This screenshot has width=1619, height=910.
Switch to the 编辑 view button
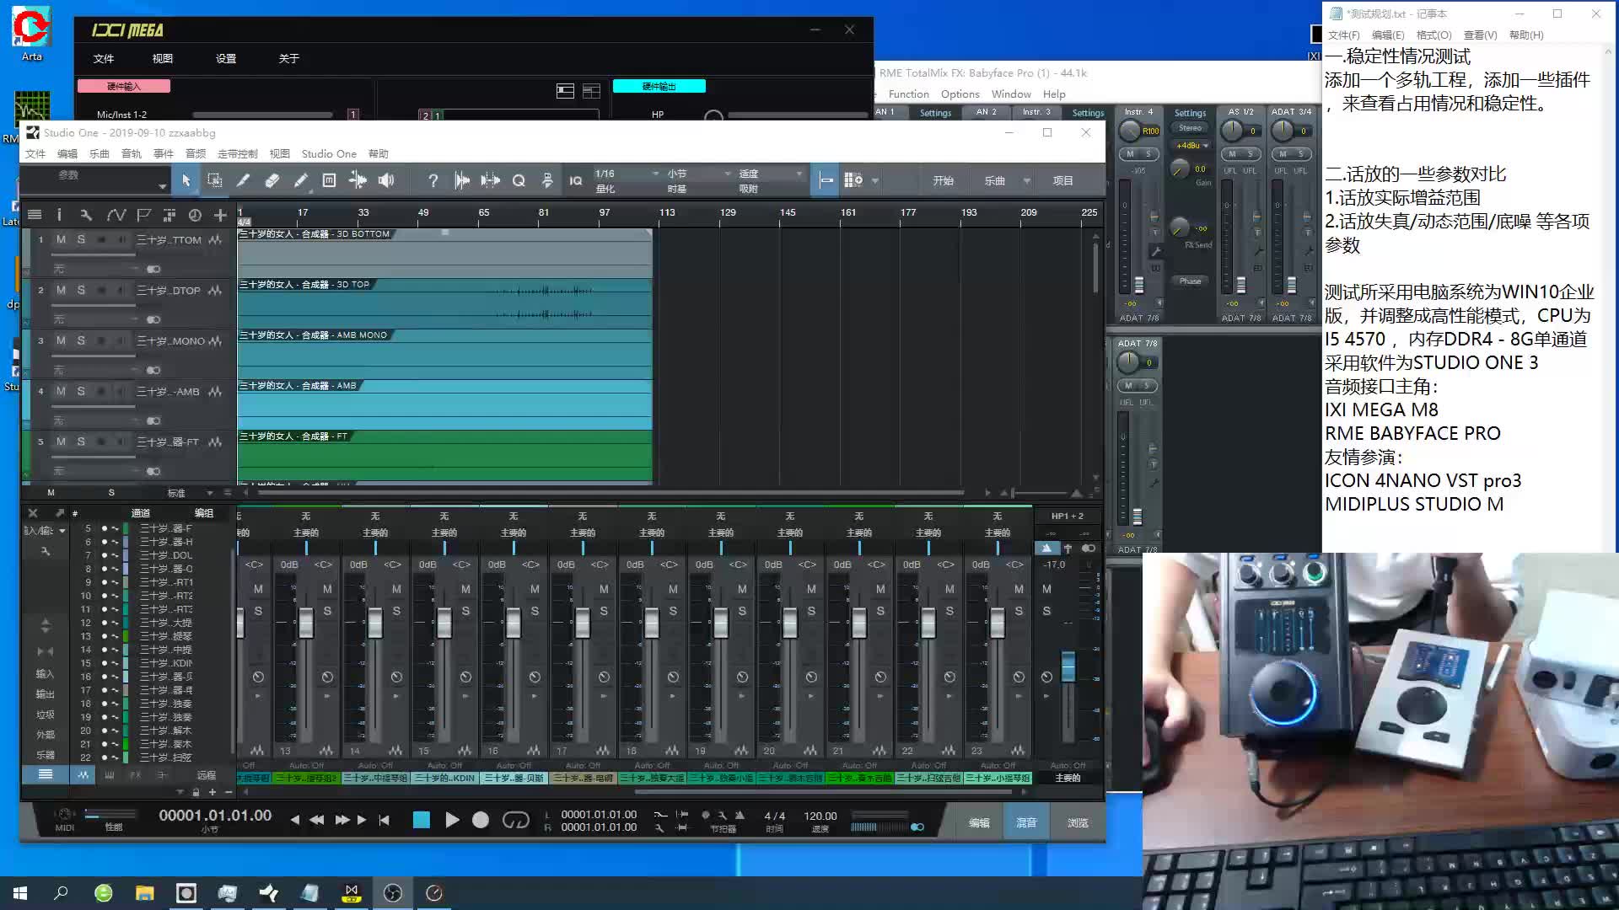click(x=979, y=822)
